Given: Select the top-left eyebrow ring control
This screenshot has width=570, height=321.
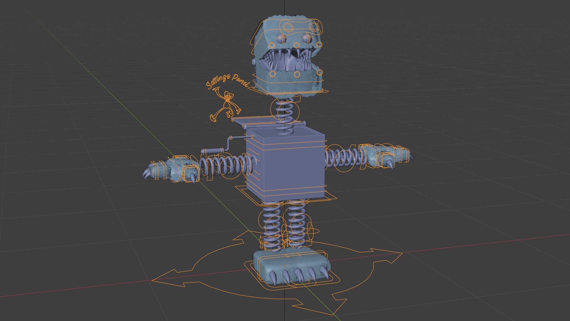Looking at the screenshot, I should pos(288,27).
